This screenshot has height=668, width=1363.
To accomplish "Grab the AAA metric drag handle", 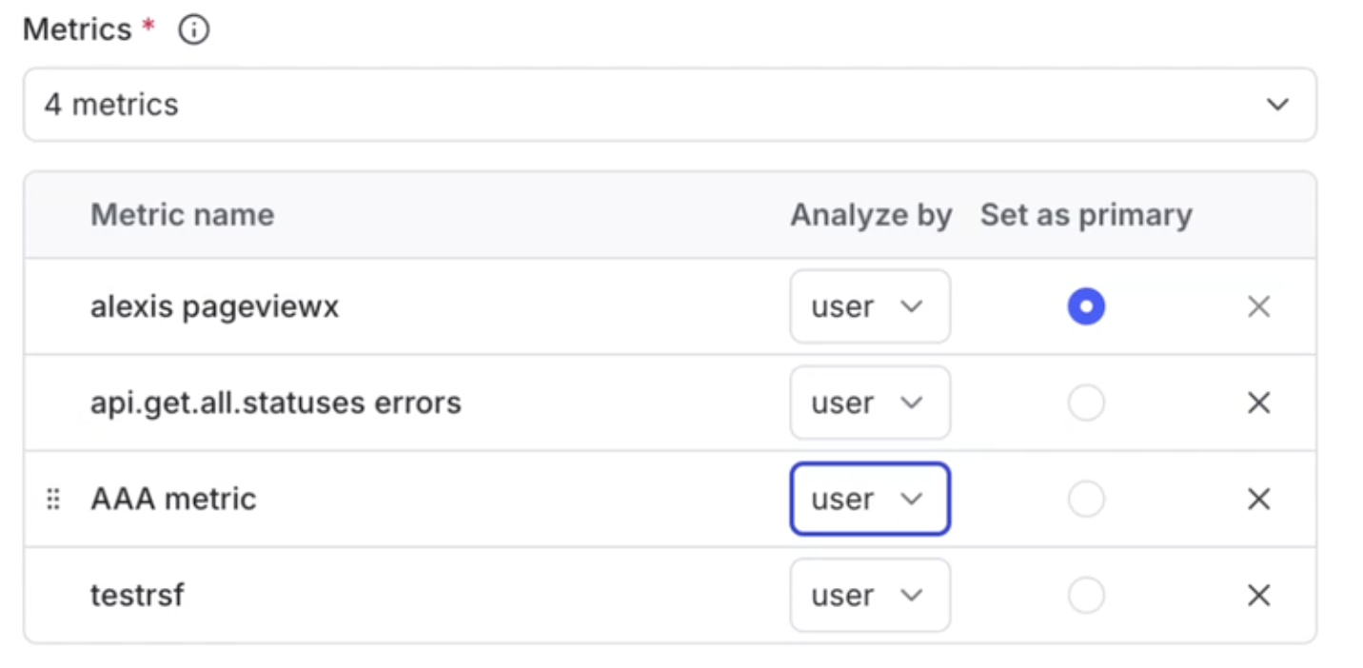I will (x=53, y=499).
